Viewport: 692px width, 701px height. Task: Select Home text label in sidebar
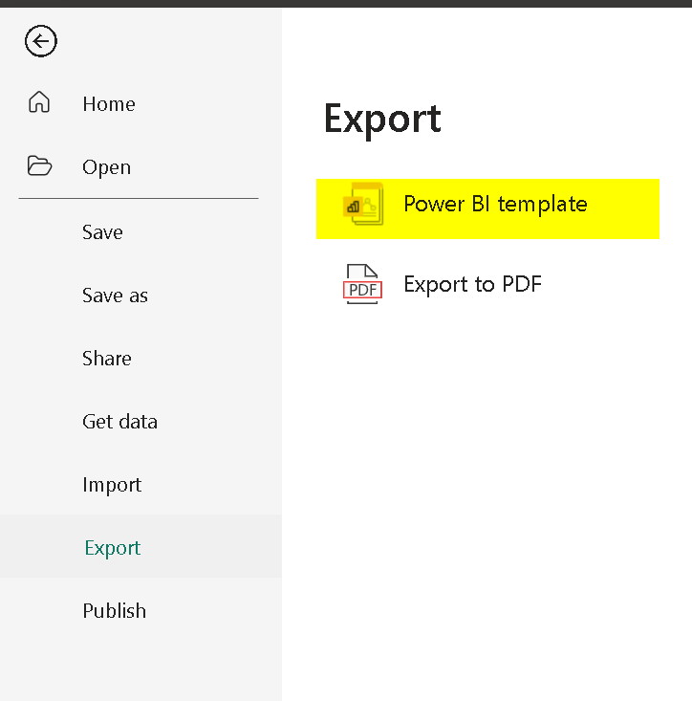[109, 104]
